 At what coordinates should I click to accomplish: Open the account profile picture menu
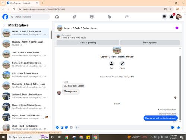click(x=179, y=17)
